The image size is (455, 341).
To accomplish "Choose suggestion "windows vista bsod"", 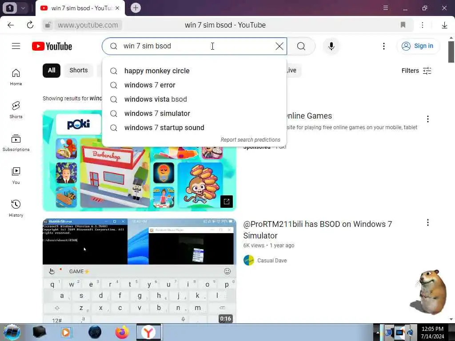I will click(x=194, y=99).
